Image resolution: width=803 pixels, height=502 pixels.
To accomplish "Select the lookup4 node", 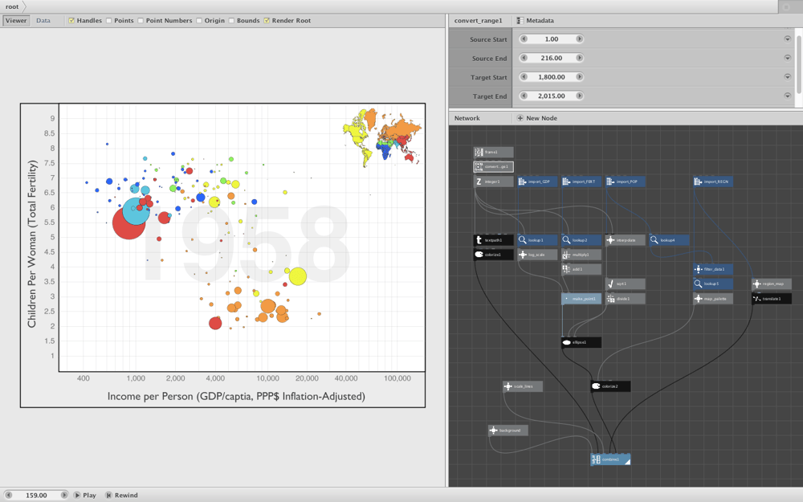I will (x=669, y=239).
